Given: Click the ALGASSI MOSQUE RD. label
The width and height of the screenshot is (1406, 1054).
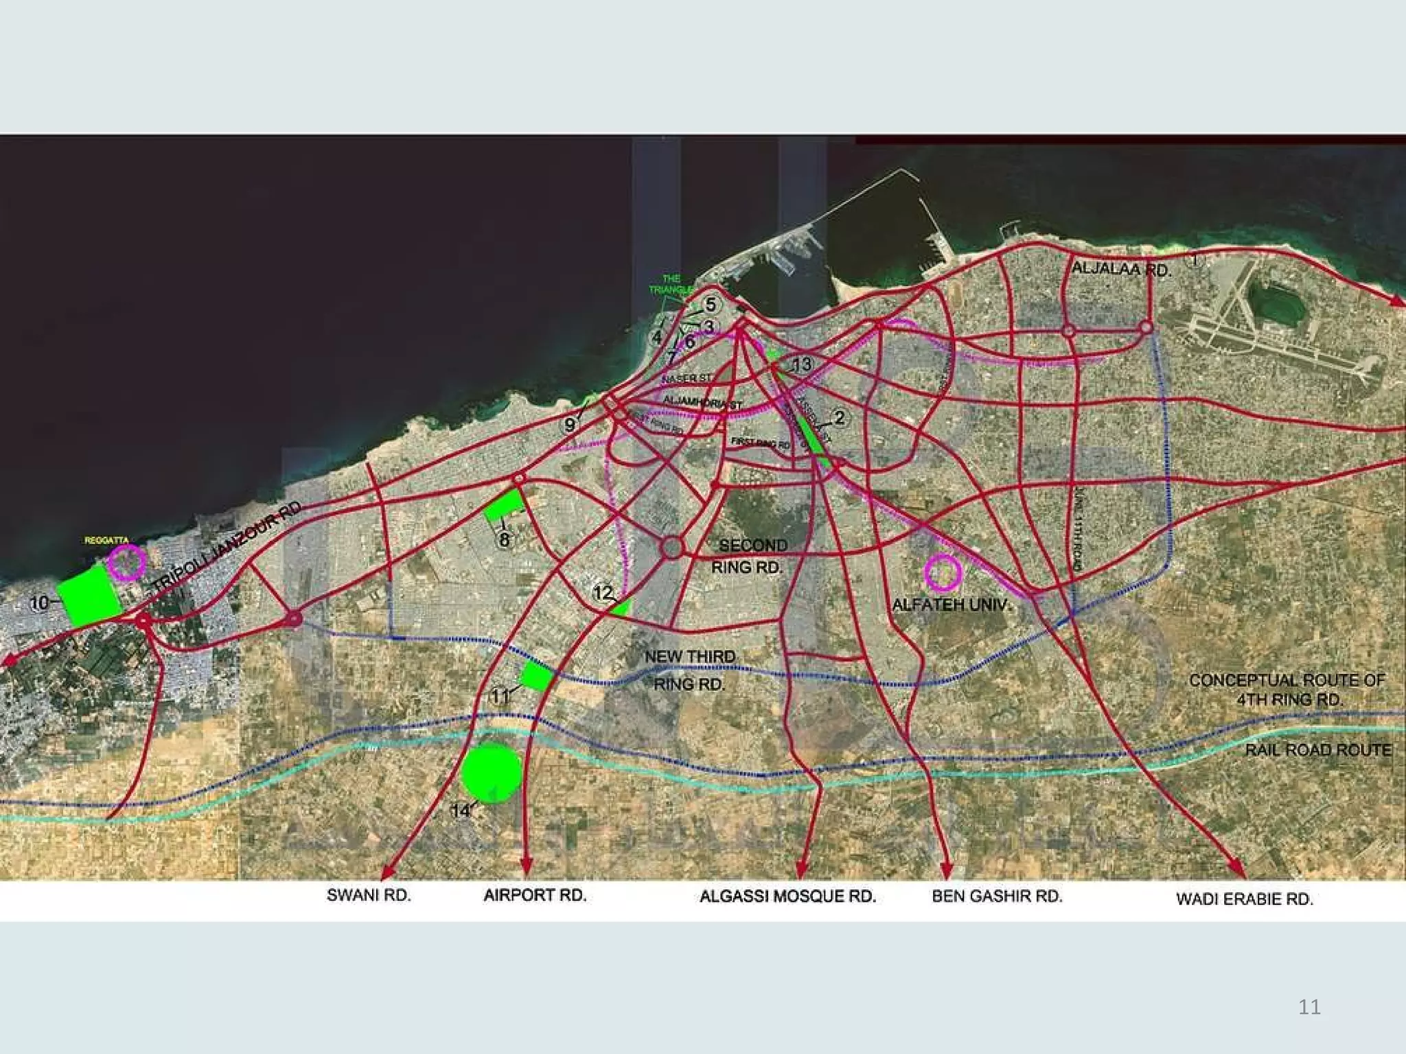Looking at the screenshot, I should 787,896.
